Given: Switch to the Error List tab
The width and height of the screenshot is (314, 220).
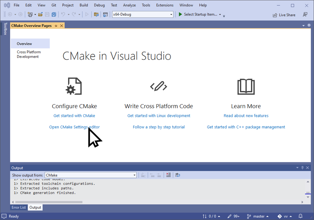Looking at the screenshot, I should click(x=19, y=207).
